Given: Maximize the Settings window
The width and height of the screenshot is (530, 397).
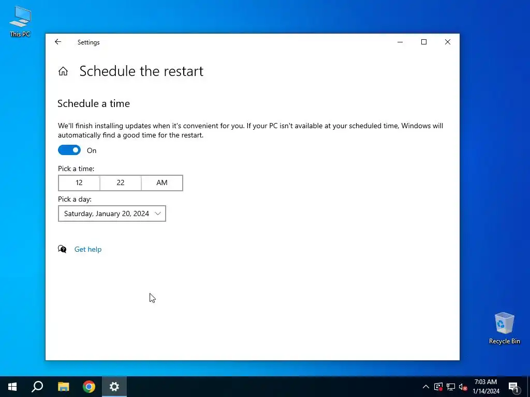Looking at the screenshot, I should (x=424, y=42).
